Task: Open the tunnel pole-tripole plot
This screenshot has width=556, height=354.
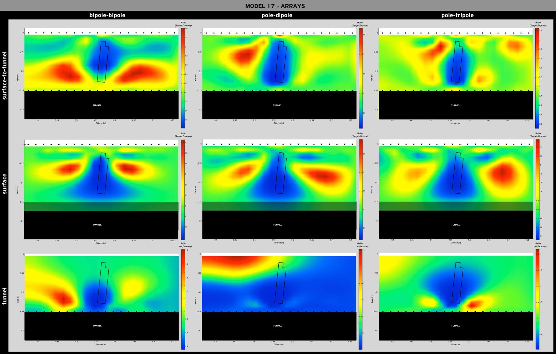Action: (456, 297)
